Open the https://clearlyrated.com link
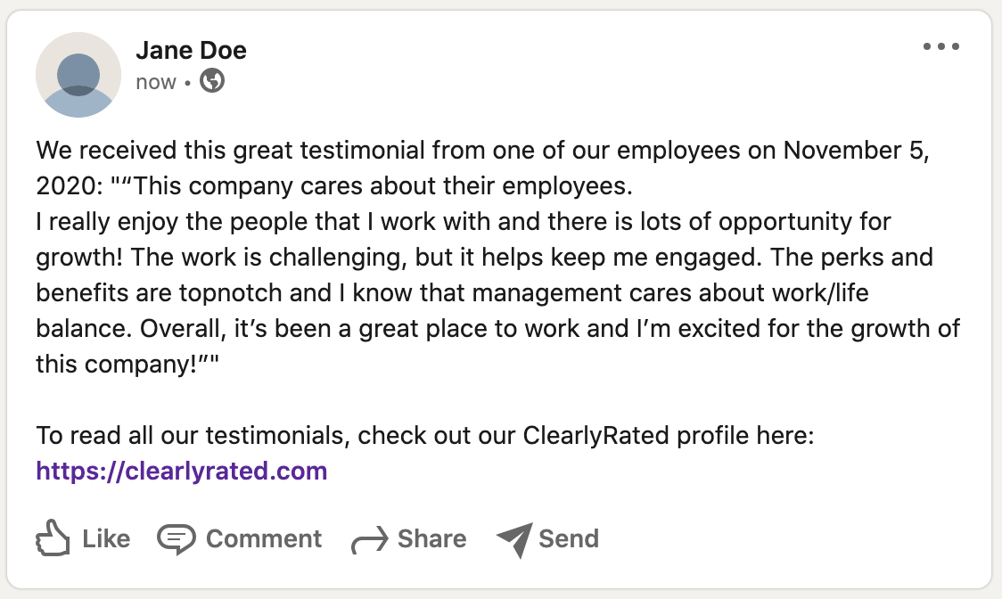The height and width of the screenshot is (599, 1002). click(x=182, y=471)
